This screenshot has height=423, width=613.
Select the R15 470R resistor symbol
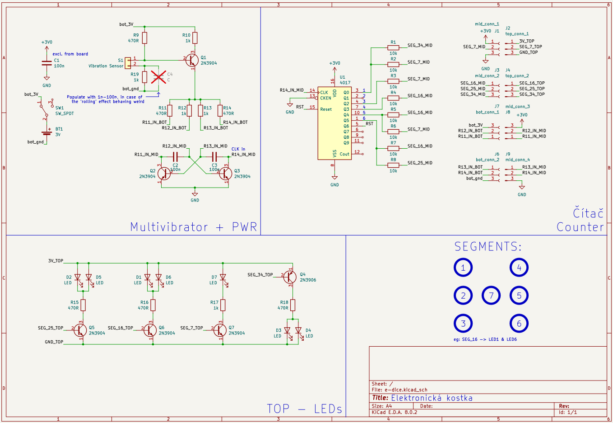[83, 305]
